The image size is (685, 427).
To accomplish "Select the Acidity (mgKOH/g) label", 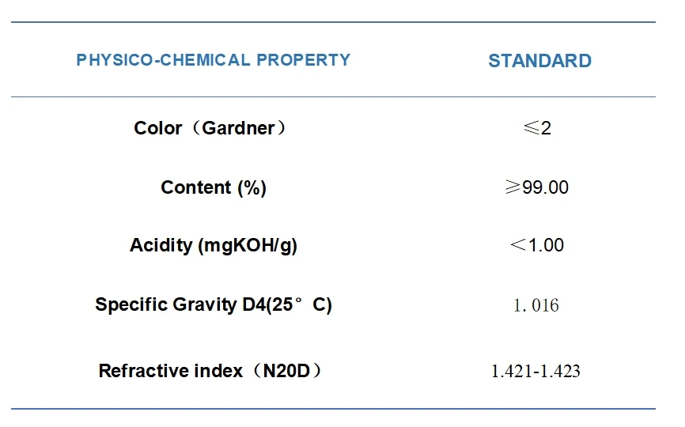I will click(x=214, y=245).
